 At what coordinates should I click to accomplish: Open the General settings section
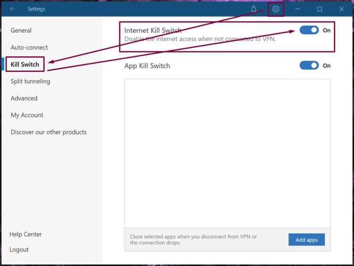coord(21,30)
